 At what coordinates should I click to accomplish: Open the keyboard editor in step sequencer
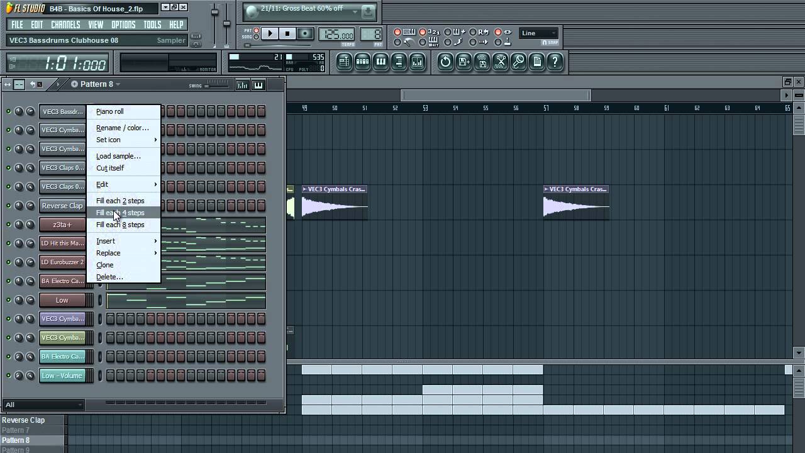coord(258,85)
